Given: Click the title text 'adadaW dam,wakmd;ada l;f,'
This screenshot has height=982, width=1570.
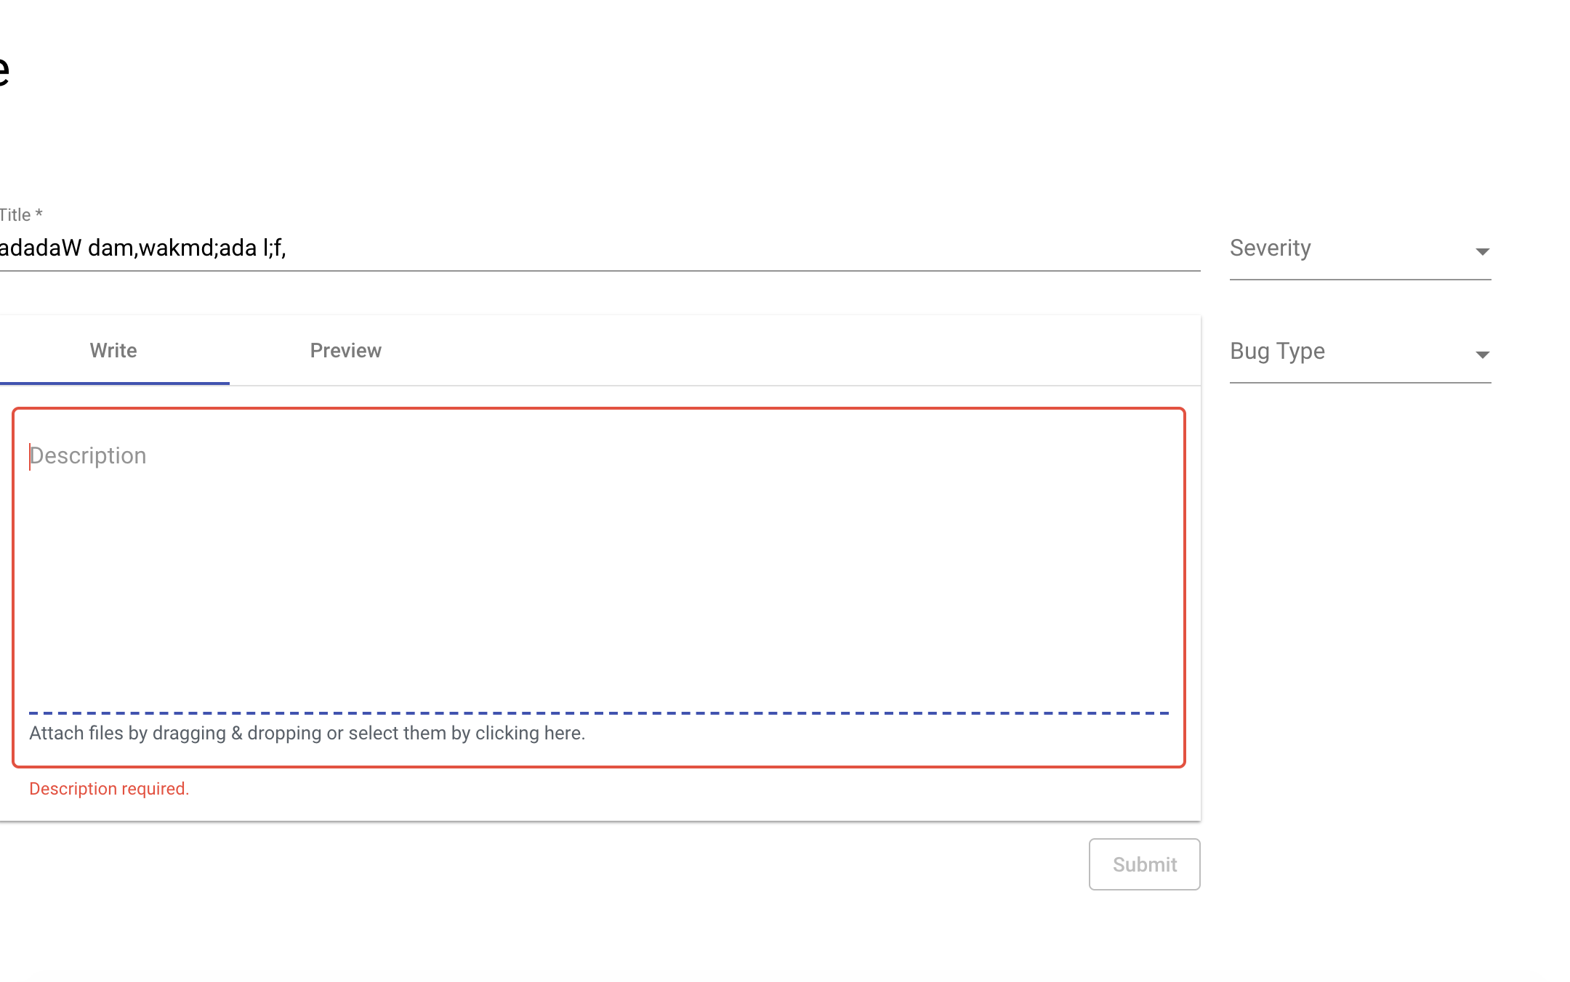Looking at the screenshot, I should pos(142,248).
